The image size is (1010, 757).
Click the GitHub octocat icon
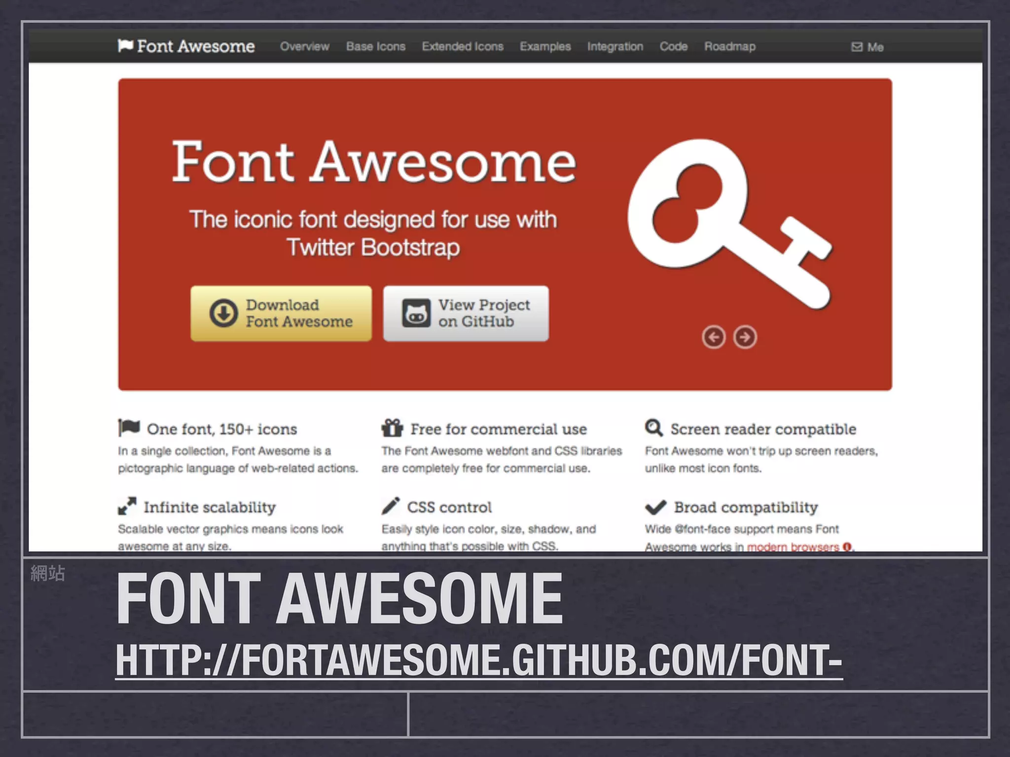point(416,313)
